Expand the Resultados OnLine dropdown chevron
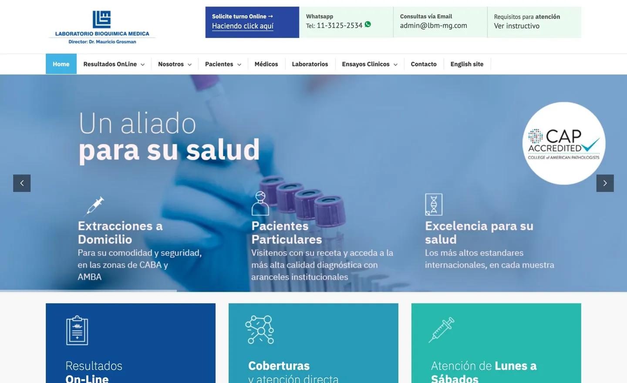Screen dimensions: 627x383 click(142, 64)
